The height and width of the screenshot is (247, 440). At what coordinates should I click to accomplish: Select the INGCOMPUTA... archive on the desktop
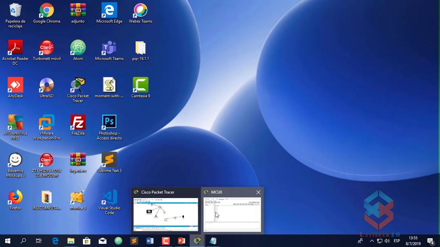(47, 200)
